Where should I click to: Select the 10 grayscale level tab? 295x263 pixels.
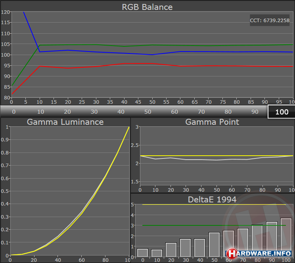click(40, 112)
